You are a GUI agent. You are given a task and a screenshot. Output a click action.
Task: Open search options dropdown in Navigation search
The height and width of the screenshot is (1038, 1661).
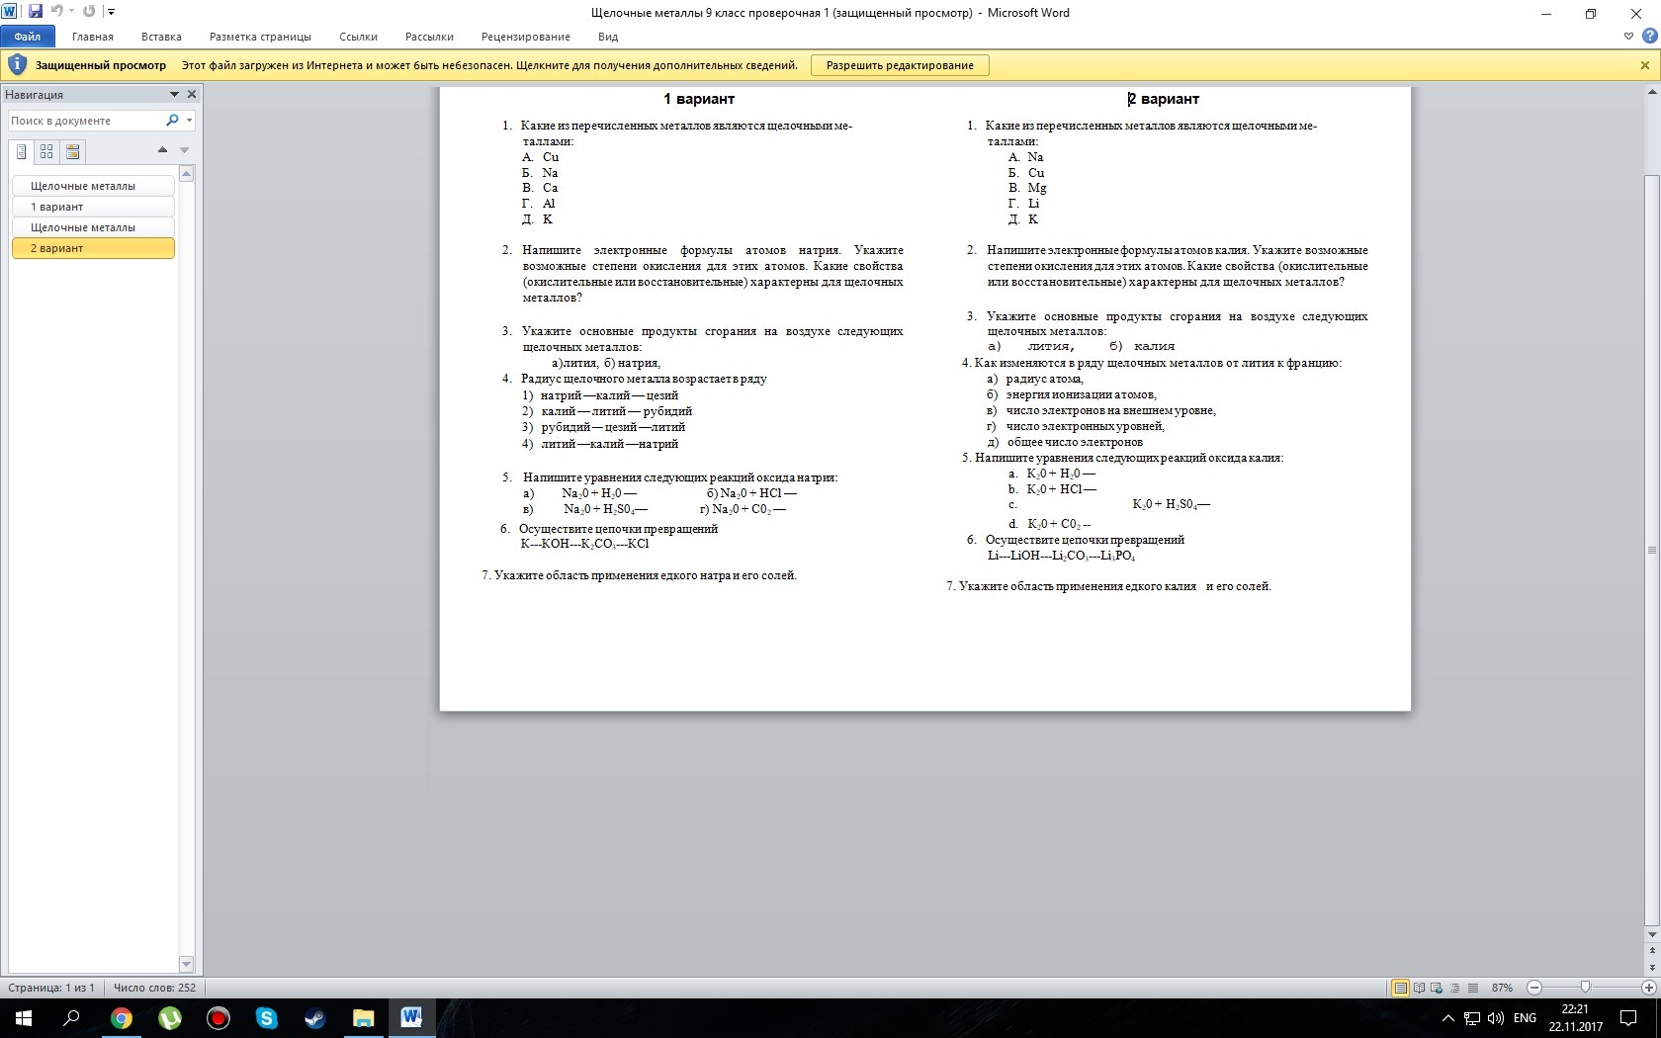click(189, 121)
